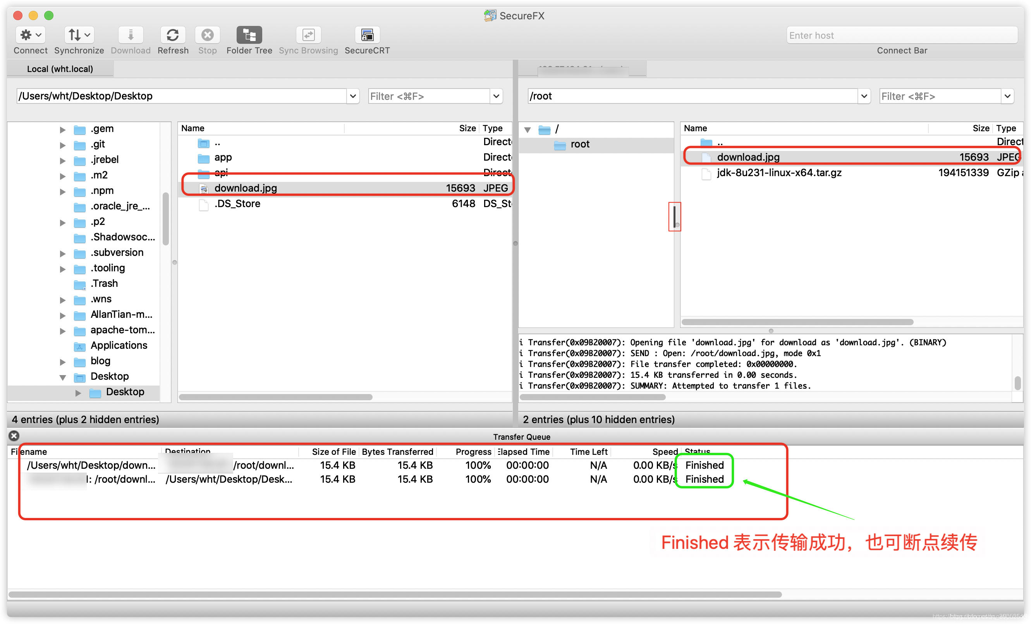Screen dimensions: 1031x624
Task: Select the .p2 folder icon
Action: click(79, 223)
